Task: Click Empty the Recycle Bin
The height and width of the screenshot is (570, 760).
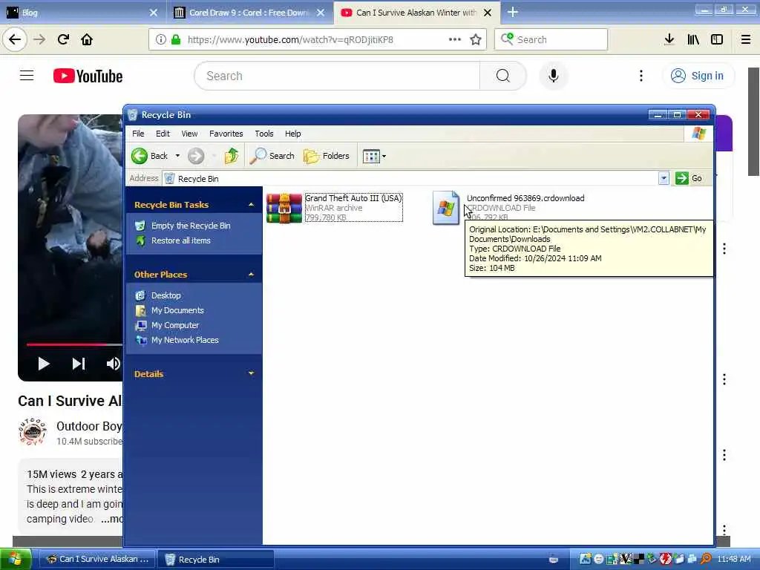Action: point(191,226)
